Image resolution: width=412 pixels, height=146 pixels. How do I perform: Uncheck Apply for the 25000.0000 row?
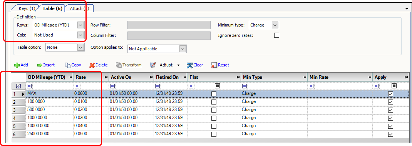(x=390, y=134)
